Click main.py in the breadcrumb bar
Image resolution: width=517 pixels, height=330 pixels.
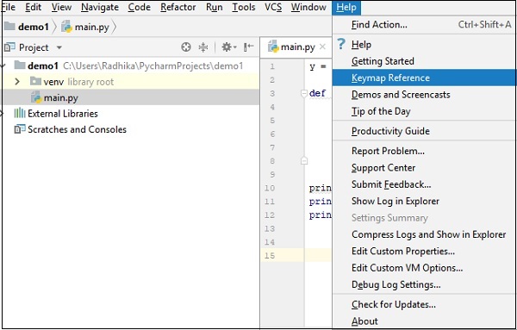(91, 27)
